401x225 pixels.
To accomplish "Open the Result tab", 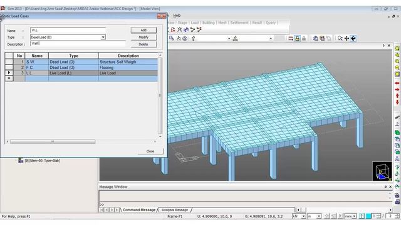I will tap(257, 22).
